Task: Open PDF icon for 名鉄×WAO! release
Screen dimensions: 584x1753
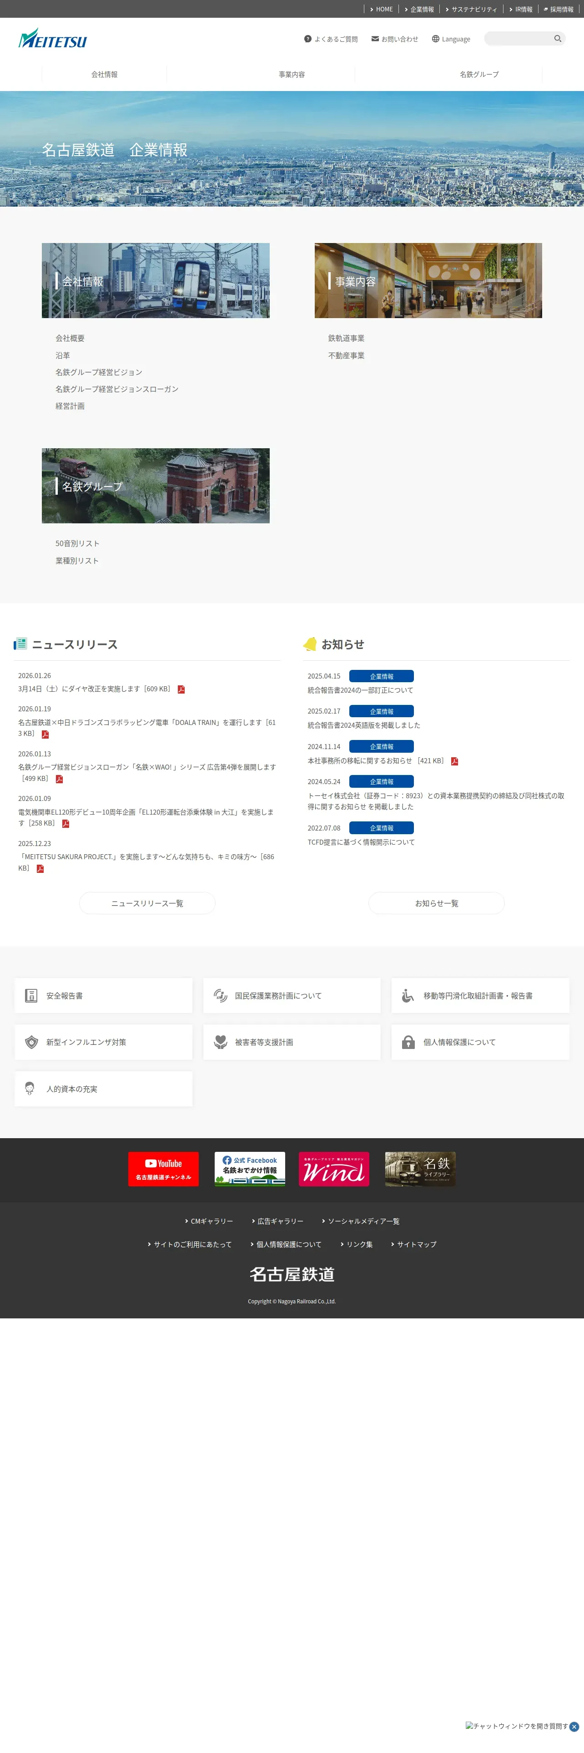Action: point(59,779)
